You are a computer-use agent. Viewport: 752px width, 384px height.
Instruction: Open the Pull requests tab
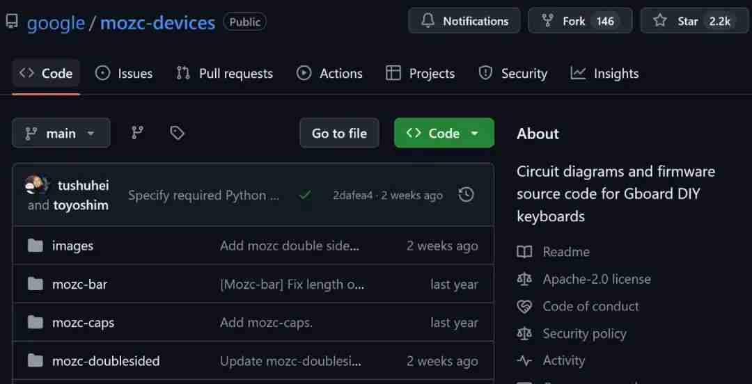point(224,73)
